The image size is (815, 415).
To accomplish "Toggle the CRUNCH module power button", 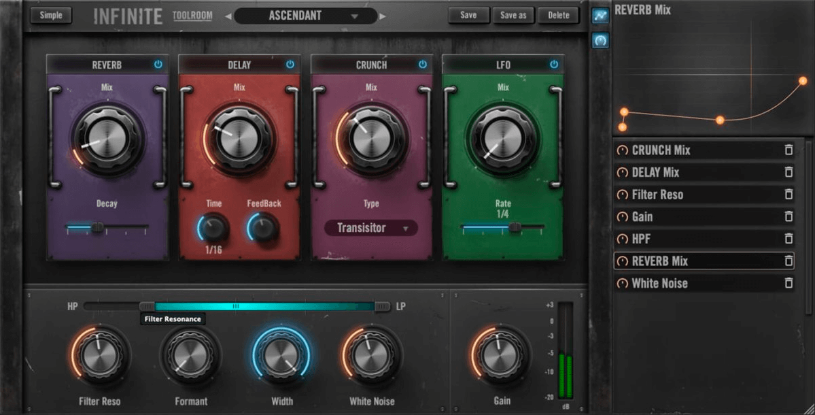I will pos(422,65).
